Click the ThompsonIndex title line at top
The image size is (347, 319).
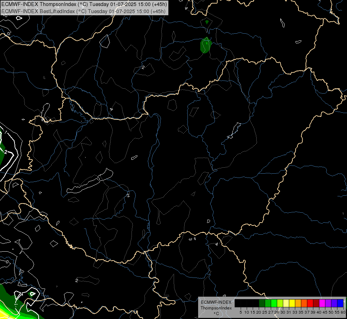tap(84, 4)
